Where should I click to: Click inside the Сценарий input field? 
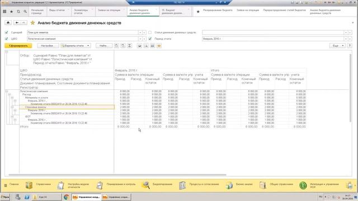pyautogui.click(x=82, y=32)
